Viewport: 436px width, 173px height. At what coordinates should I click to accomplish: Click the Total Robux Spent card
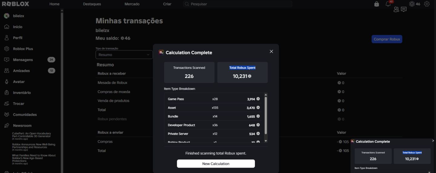click(243, 72)
